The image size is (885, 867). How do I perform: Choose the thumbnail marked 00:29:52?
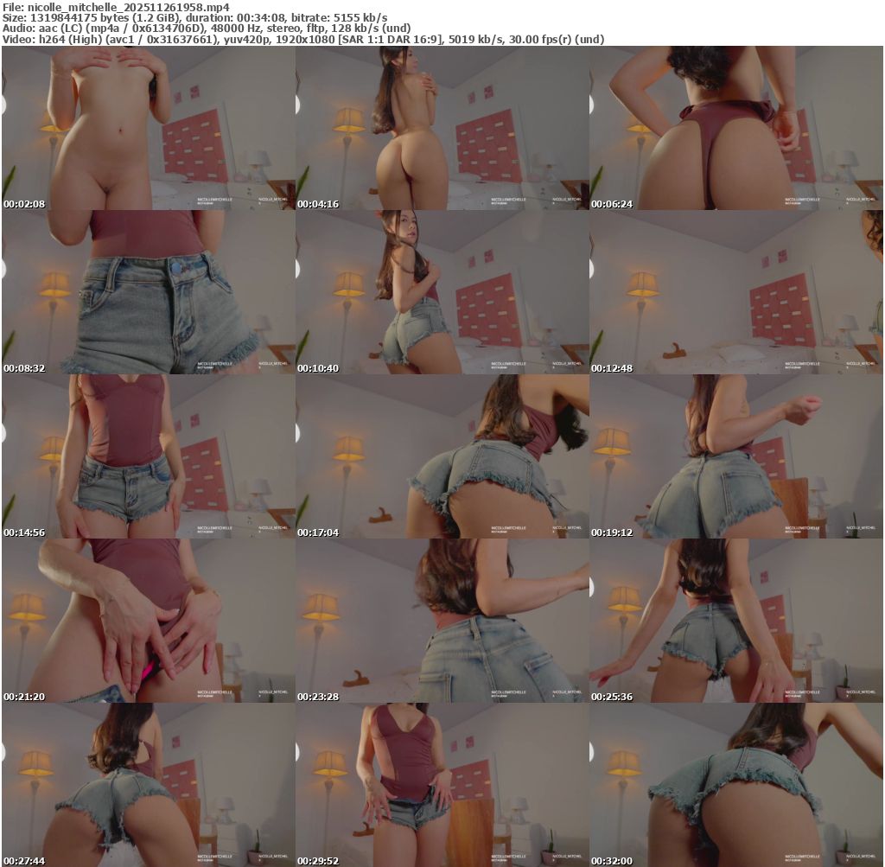(442, 785)
